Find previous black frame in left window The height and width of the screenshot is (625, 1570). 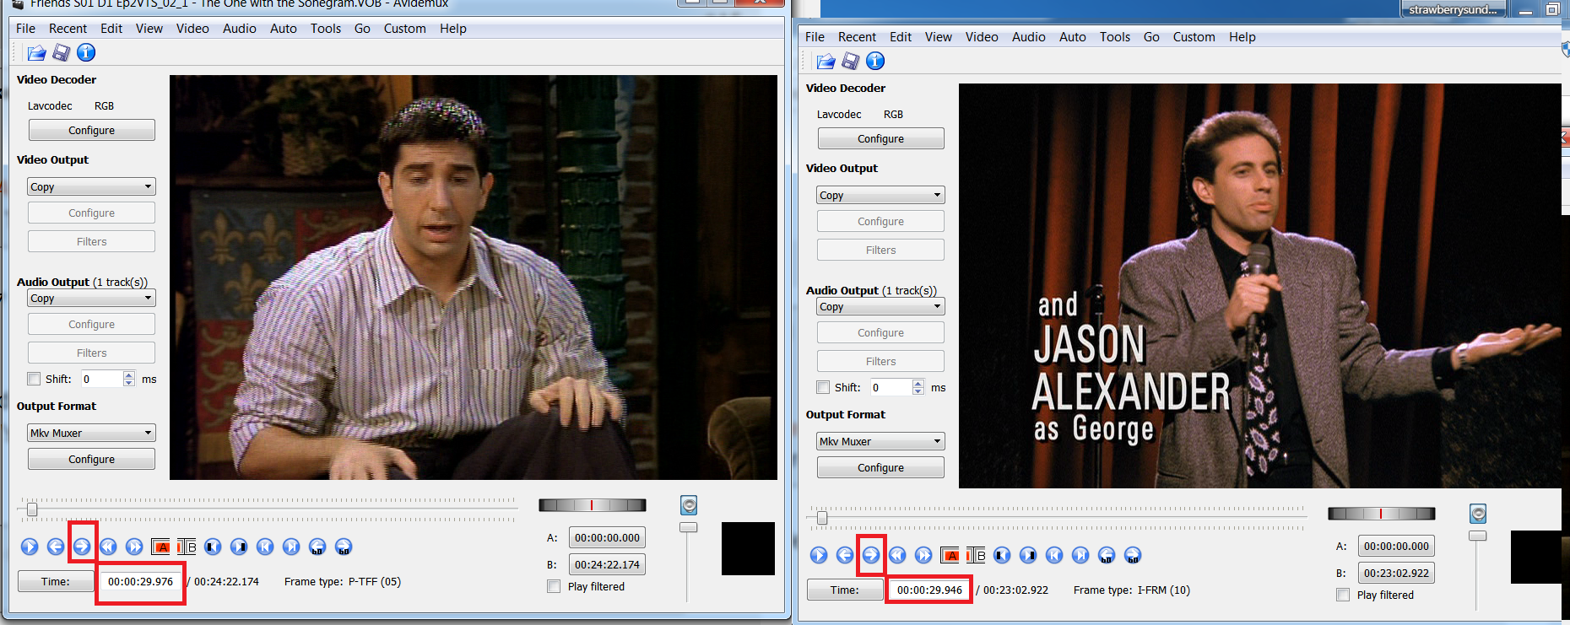tap(213, 547)
